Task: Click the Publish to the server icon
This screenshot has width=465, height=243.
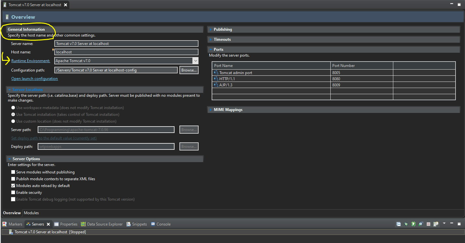Action: (x=436, y=224)
